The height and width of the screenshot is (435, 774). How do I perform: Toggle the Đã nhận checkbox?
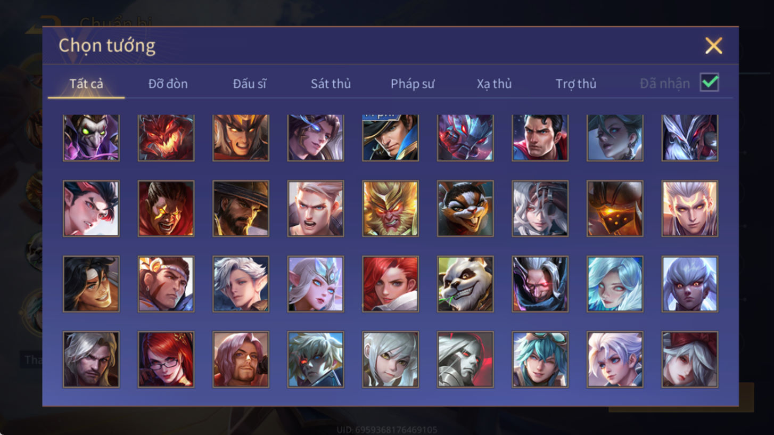click(709, 83)
